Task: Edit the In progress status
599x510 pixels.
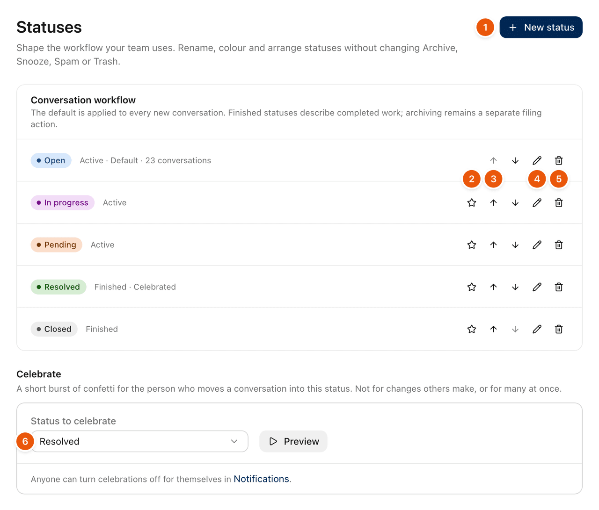Action: [537, 202]
